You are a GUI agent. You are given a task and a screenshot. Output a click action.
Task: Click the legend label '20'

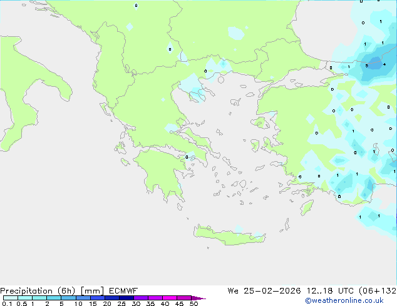click(x=107, y=304)
